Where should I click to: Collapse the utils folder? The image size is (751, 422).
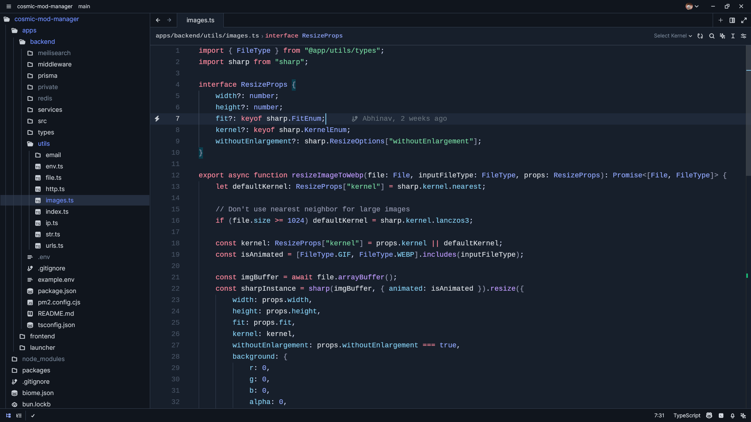43,143
